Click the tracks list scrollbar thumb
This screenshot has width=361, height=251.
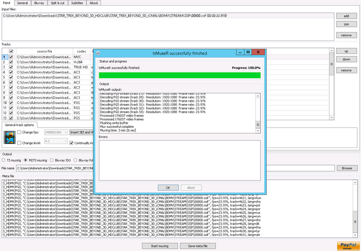pyautogui.click(x=332, y=64)
